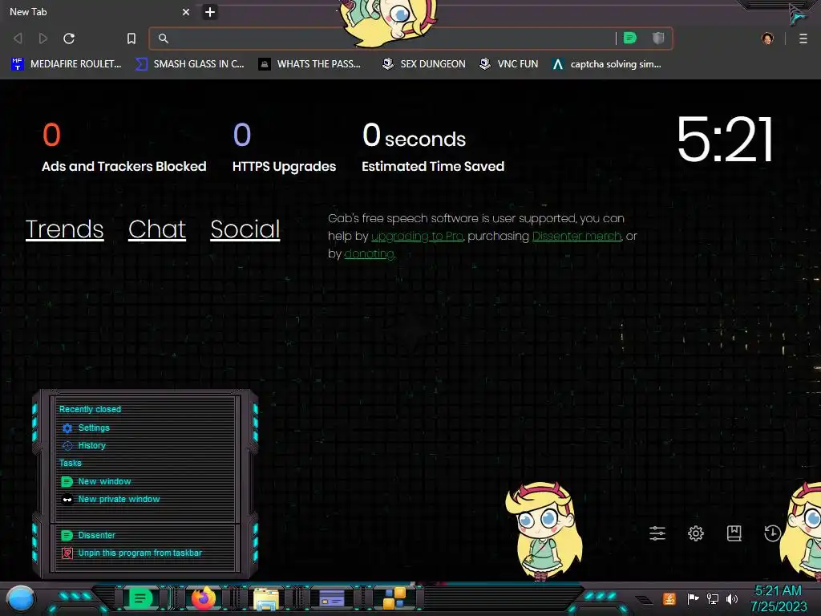821x616 pixels.
Task: Click the bookmark icon beside reload
Action: click(131, 38)
